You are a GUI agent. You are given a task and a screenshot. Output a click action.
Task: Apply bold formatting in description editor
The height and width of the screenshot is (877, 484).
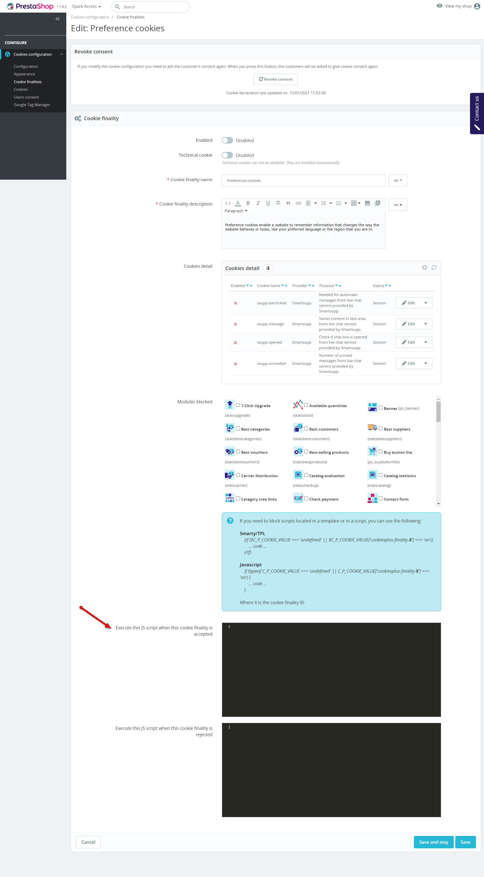248,203
